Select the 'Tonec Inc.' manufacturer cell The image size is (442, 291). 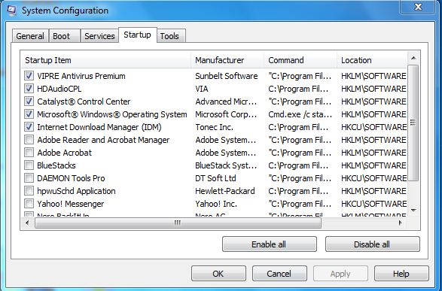215,127
